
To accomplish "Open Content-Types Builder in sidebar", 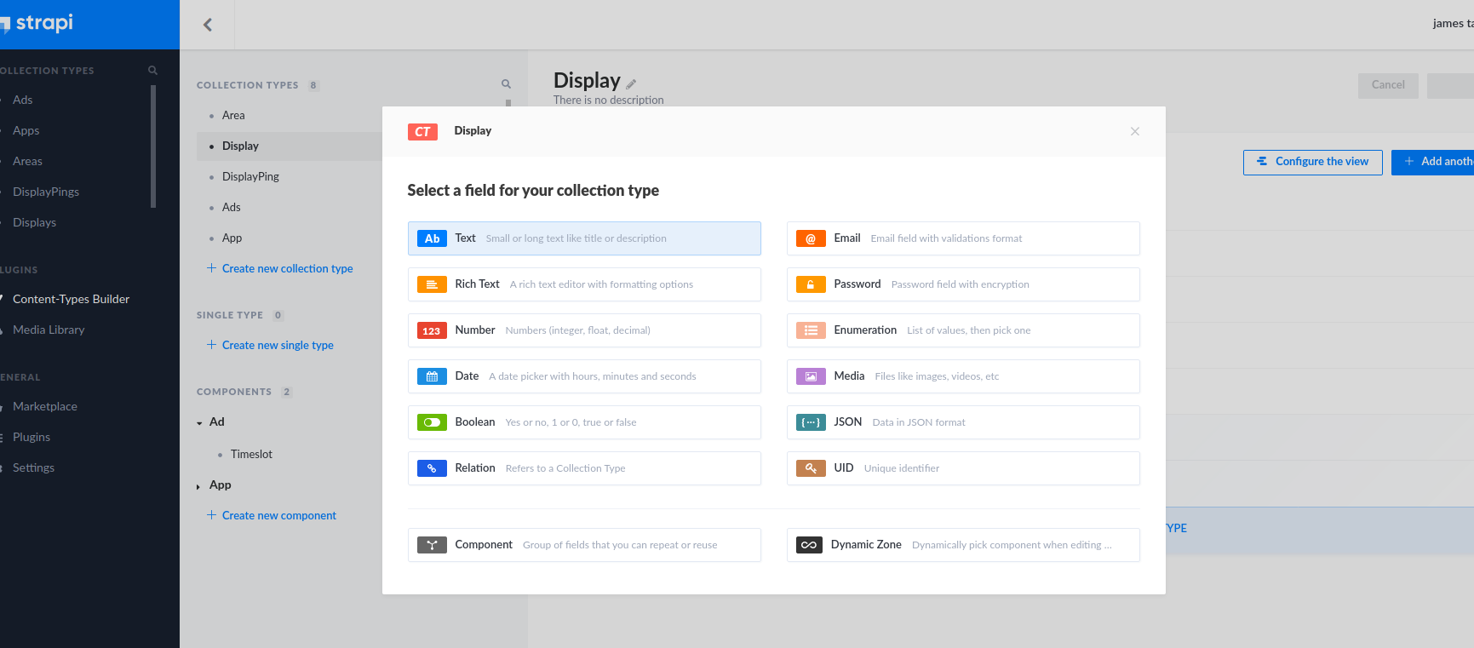I will (x=71, y=299).
